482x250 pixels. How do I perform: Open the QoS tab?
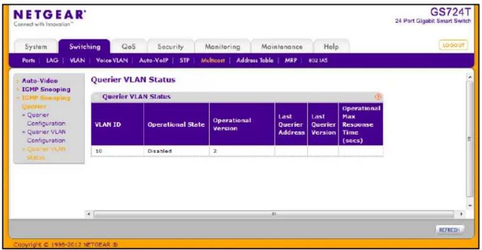pyautogui.click(x=129, y=47)
